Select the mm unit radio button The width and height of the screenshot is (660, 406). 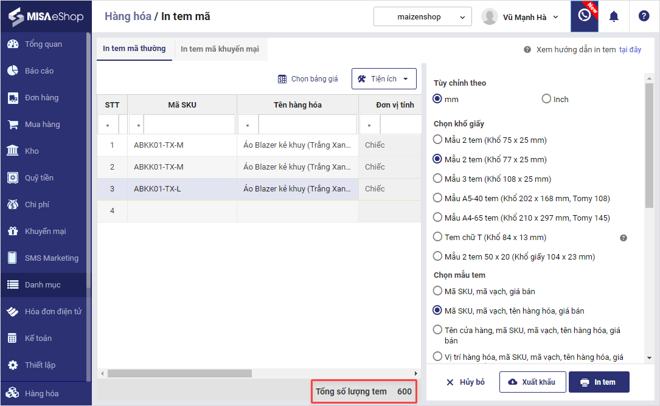pyautogui.click(x=437, y=99)
